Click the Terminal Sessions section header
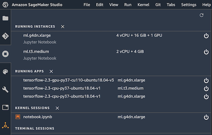212x135 pixels. (35, 128)
